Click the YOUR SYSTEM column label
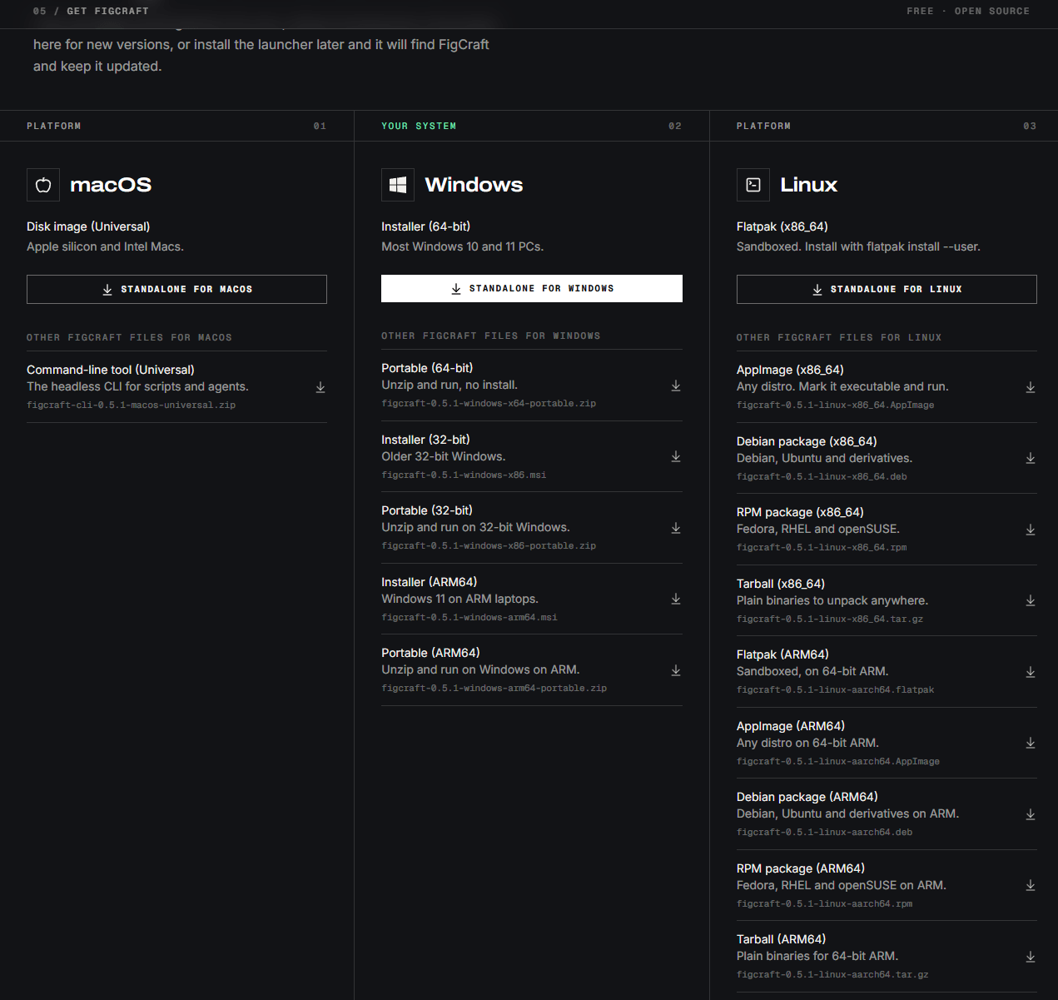This screenshot has height=1000, width=1058. [419, 127]
